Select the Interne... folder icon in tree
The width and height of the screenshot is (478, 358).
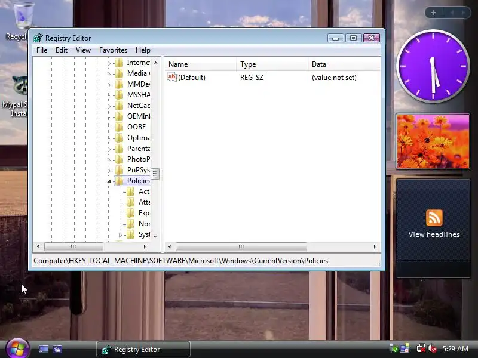(119, 63)
